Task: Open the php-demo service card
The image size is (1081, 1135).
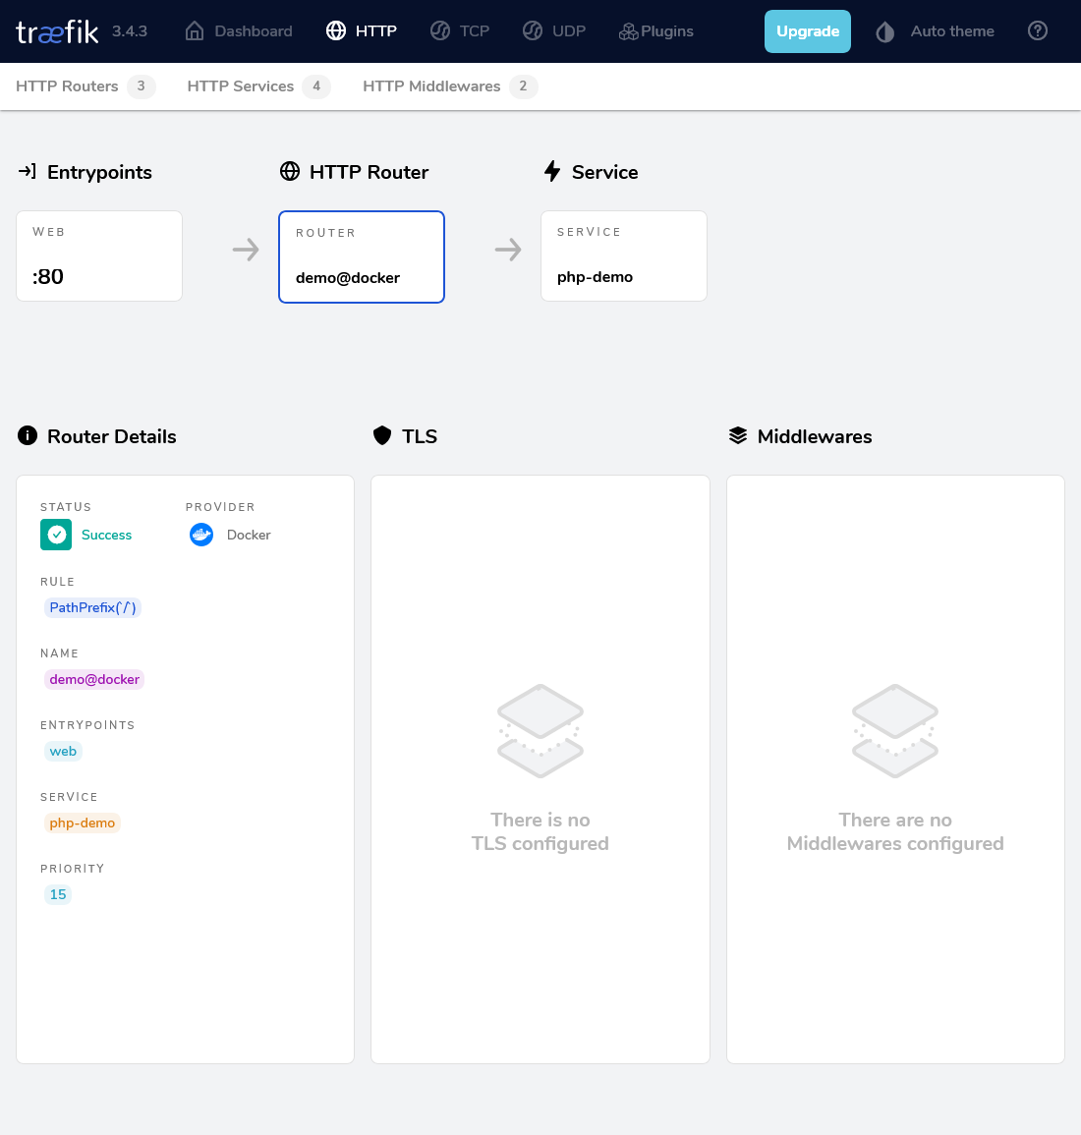Action: coord(623,255)
